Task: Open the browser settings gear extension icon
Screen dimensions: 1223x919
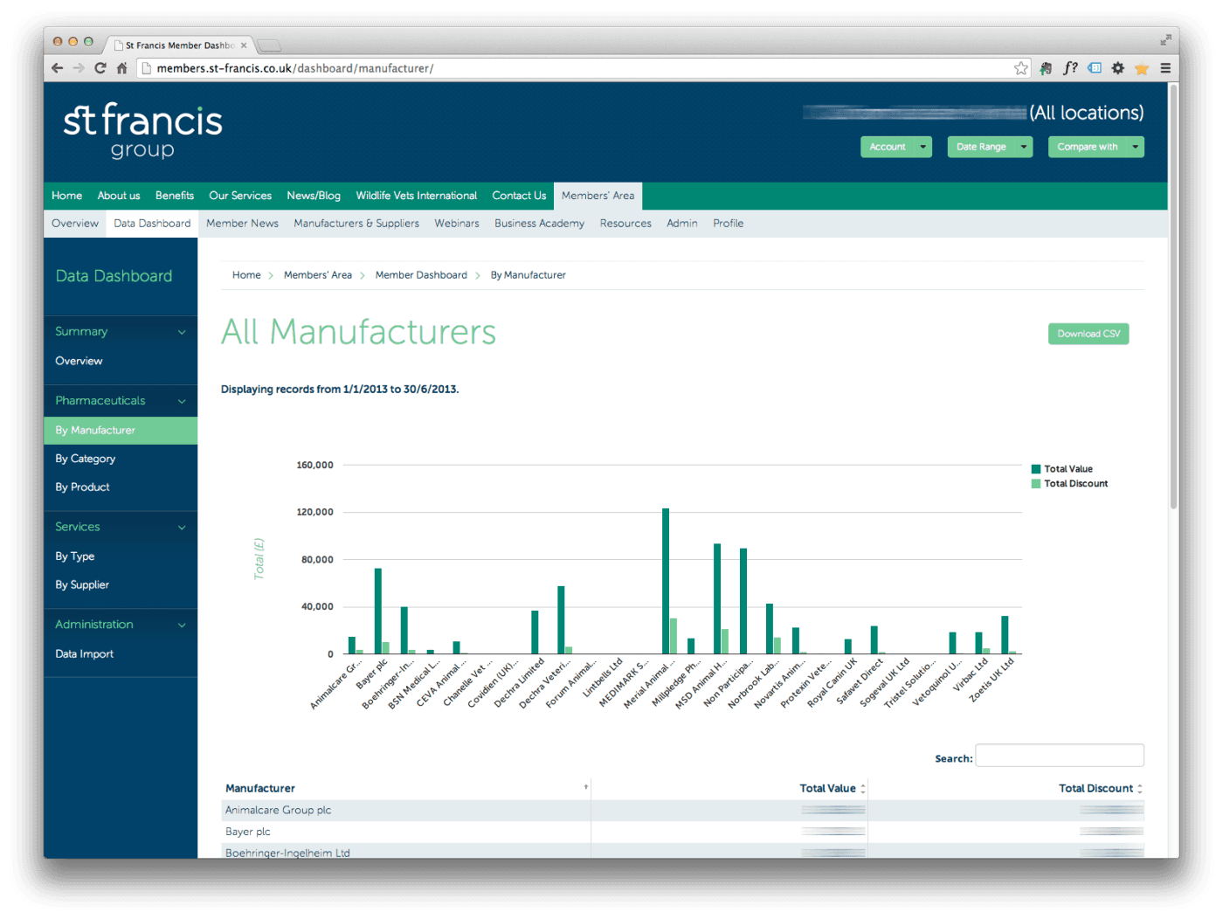Action: tap(1118, 68)
